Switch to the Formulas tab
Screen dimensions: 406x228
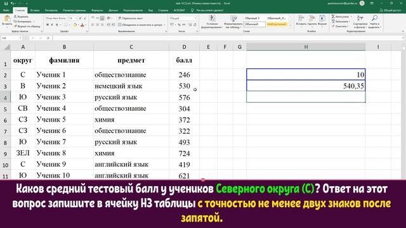point(97,10)
